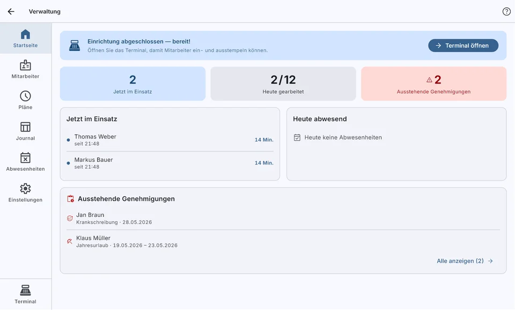Click the Heute keine Abwesenheiten text
Screen dimensions: 515x310
[x=343, y=137]
